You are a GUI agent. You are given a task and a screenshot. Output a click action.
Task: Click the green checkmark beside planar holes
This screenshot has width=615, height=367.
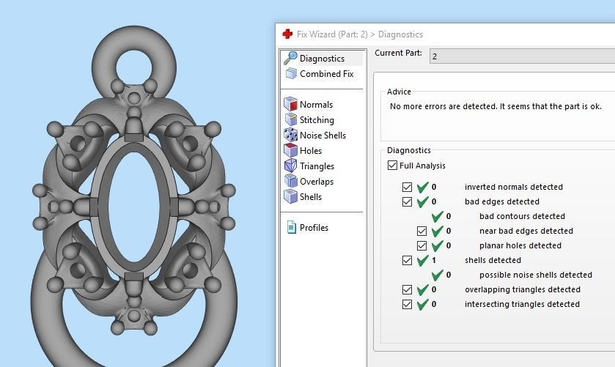[437, 245]
